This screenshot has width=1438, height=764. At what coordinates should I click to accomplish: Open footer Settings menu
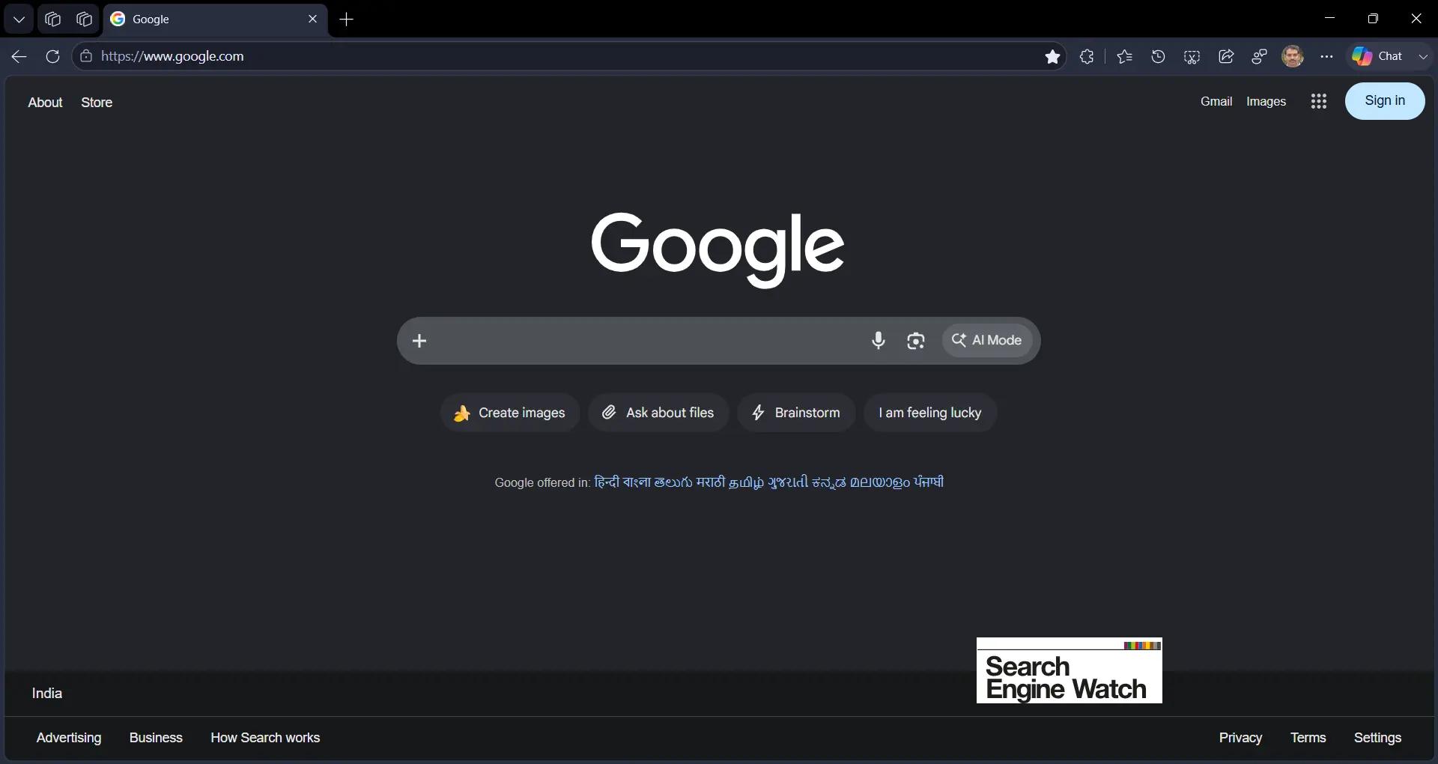[x=1377, y=738]
